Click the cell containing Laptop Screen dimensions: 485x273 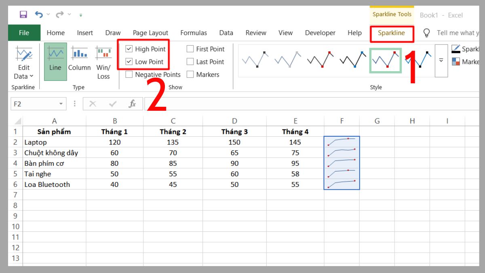pos(54,142)
